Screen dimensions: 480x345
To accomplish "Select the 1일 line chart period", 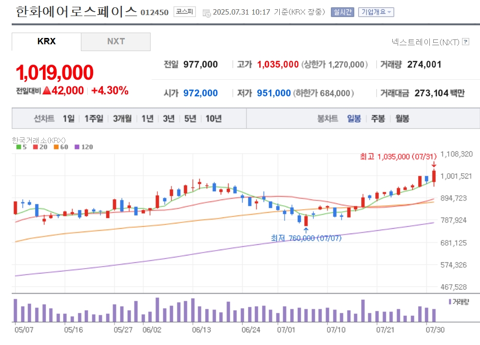I will [x=69, y=118].
